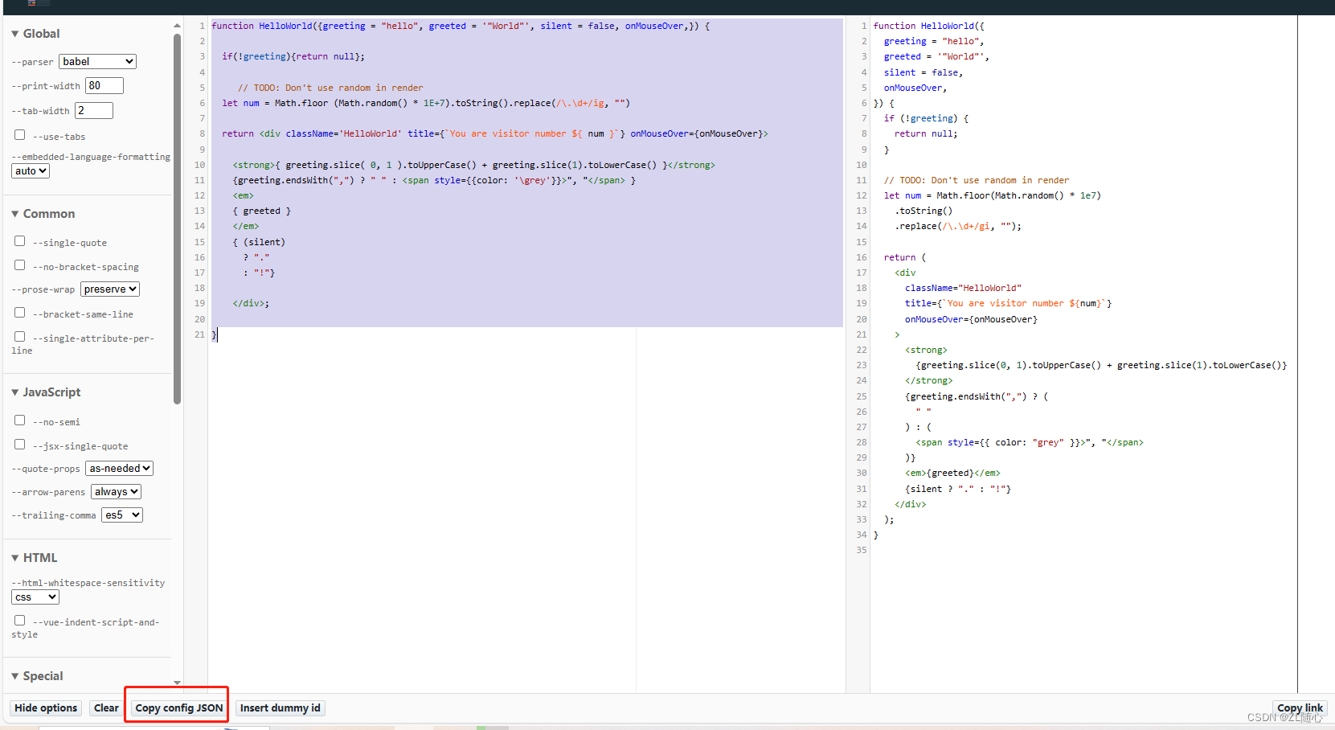Click input editor line number 8
Screen dimensions: 1335x730
203,134
